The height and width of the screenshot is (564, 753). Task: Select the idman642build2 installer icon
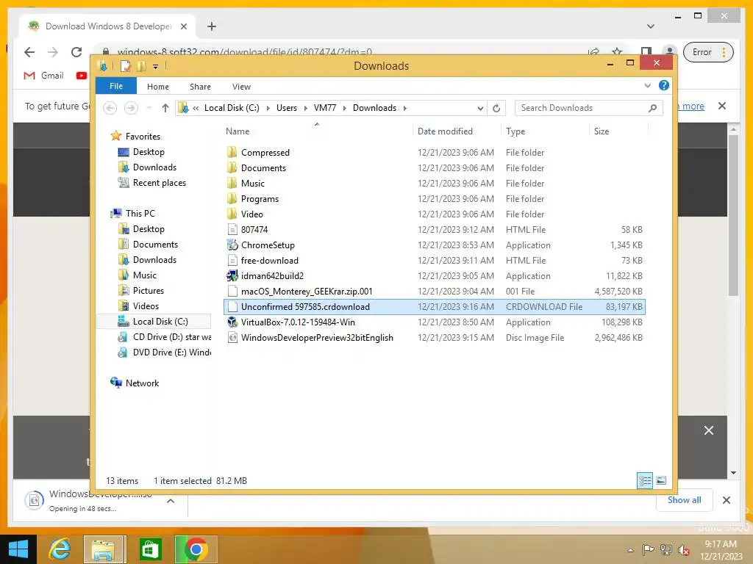click(x=232, y=276)
